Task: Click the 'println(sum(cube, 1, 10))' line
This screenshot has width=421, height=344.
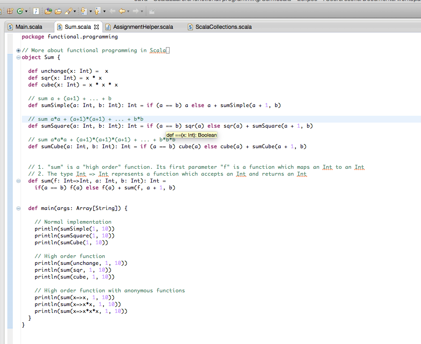Action: (75, 277)
